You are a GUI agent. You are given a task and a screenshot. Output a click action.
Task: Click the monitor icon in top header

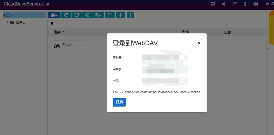(x=212, y=4)
